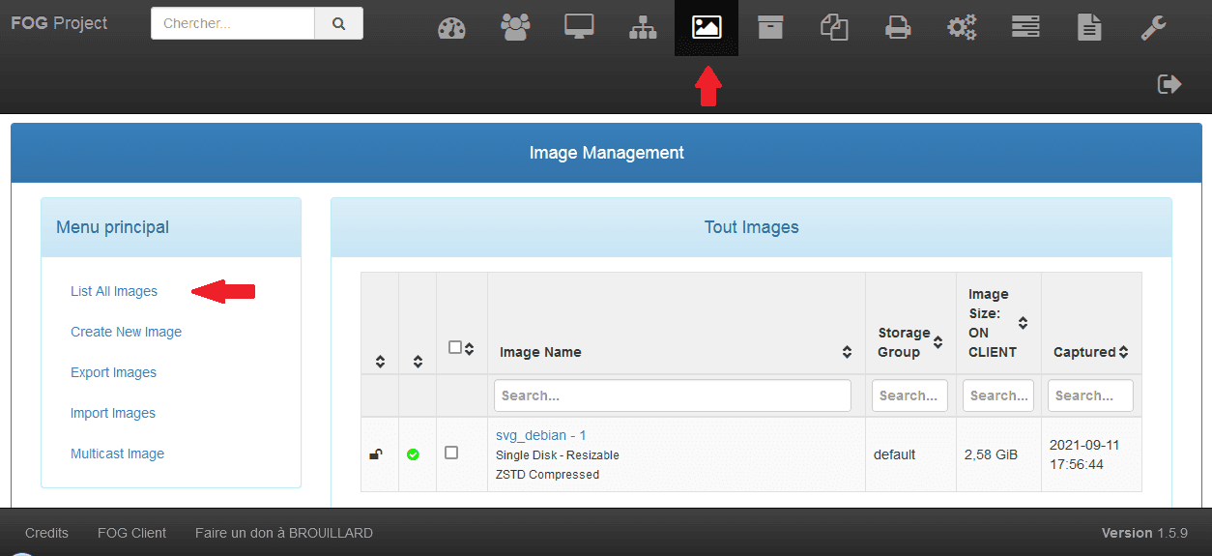This screenshot has width=1212, height=556.
Task: Click the Logout arrow icon
Action: [x=1169, y=84]
